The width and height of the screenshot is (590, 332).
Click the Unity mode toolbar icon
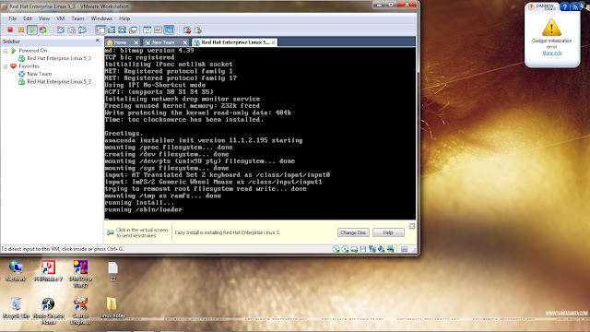coord(133,30)
